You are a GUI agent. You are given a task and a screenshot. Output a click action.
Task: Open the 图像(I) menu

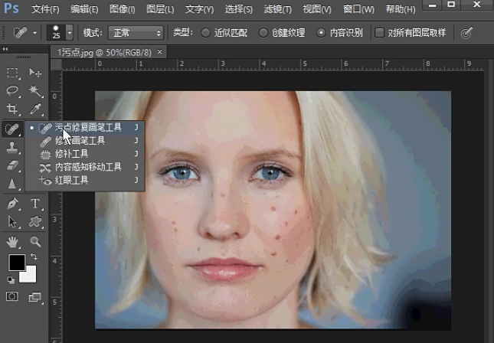(123, 9)
